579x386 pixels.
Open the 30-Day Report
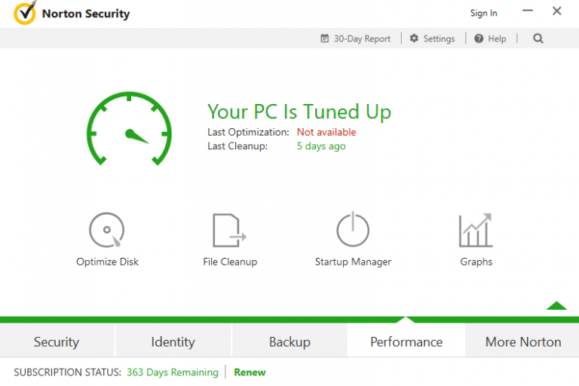pyautogui.click(x=355, y=38)
